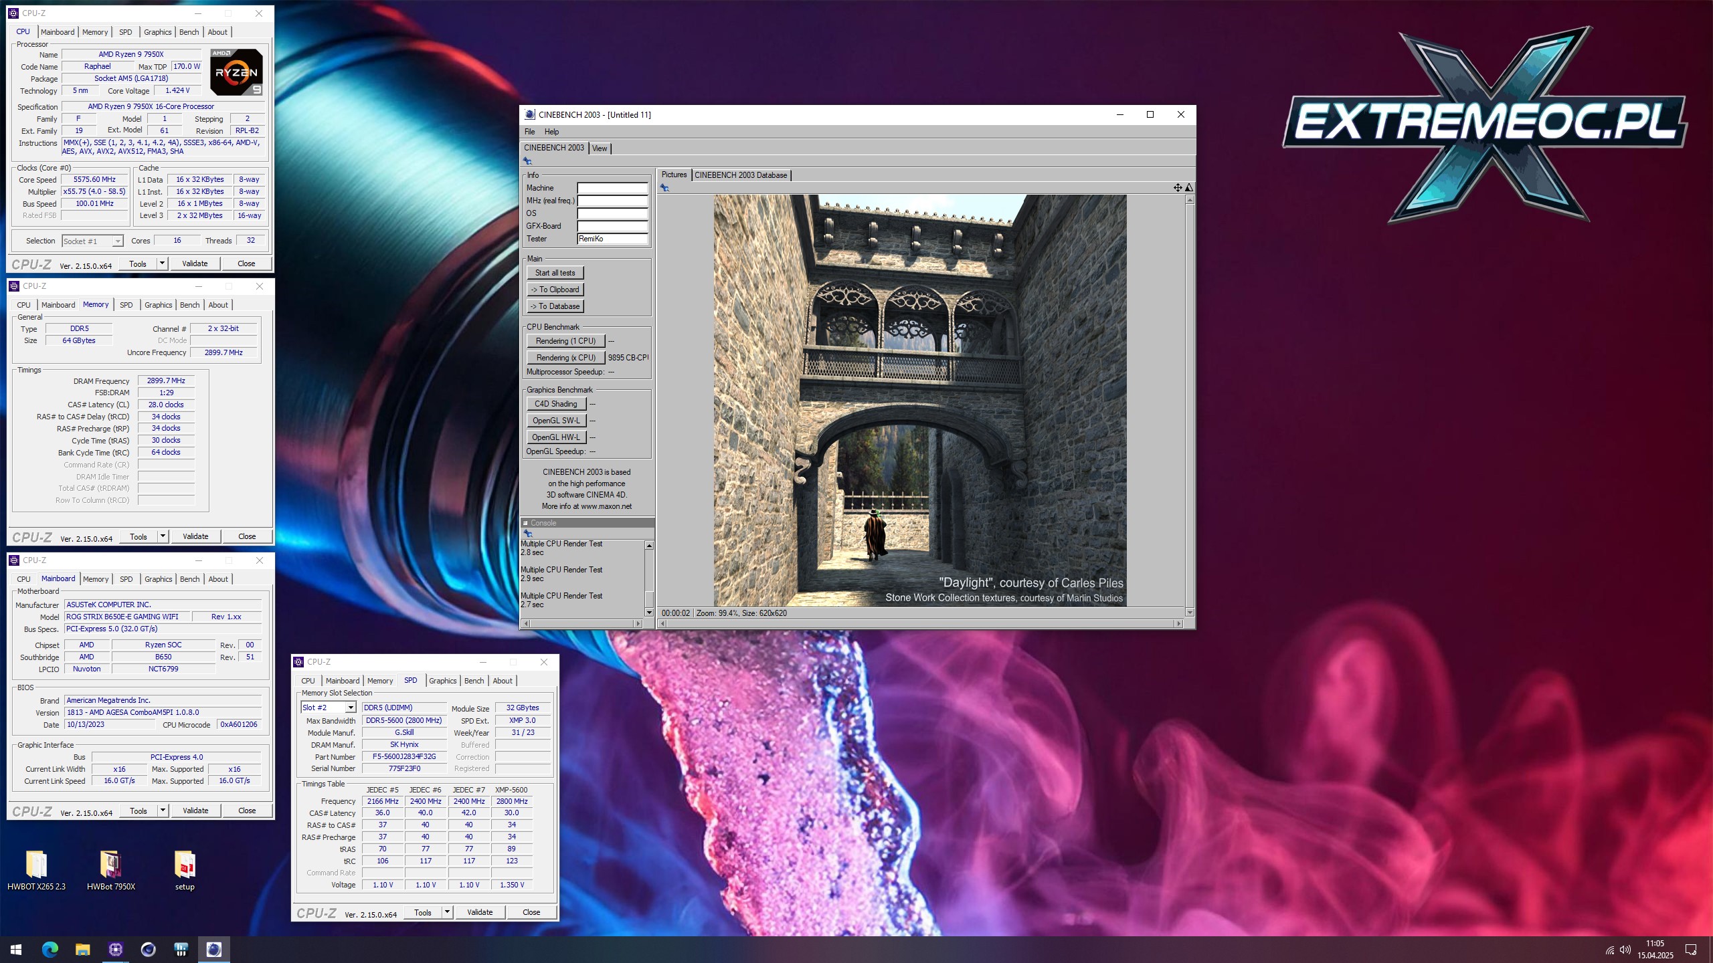Click the pin icon in the Pictures panel
The width and height of the screenshot is (1713, 963).
664,188
